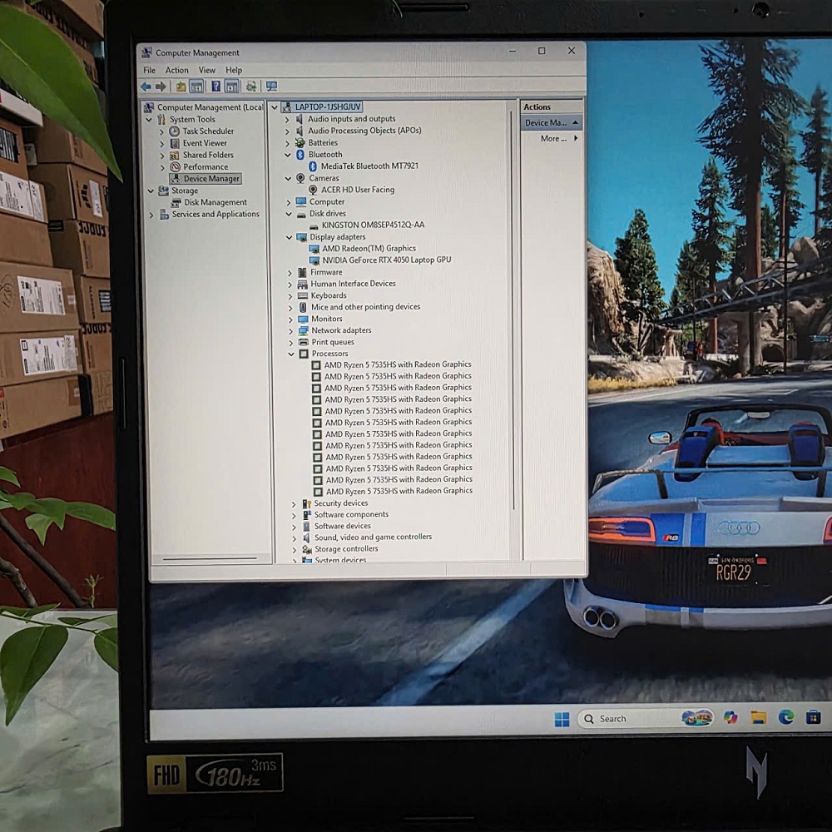Open Microsoft Store from the taskbar

pyautogui.click(x=814, y=717)
